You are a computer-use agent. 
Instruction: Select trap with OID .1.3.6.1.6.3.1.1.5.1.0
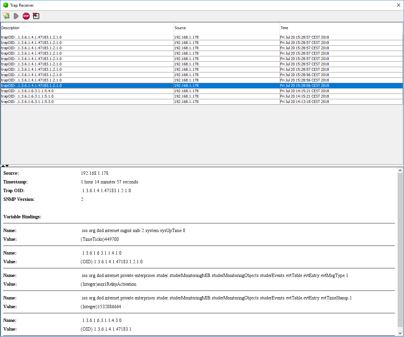87,96
